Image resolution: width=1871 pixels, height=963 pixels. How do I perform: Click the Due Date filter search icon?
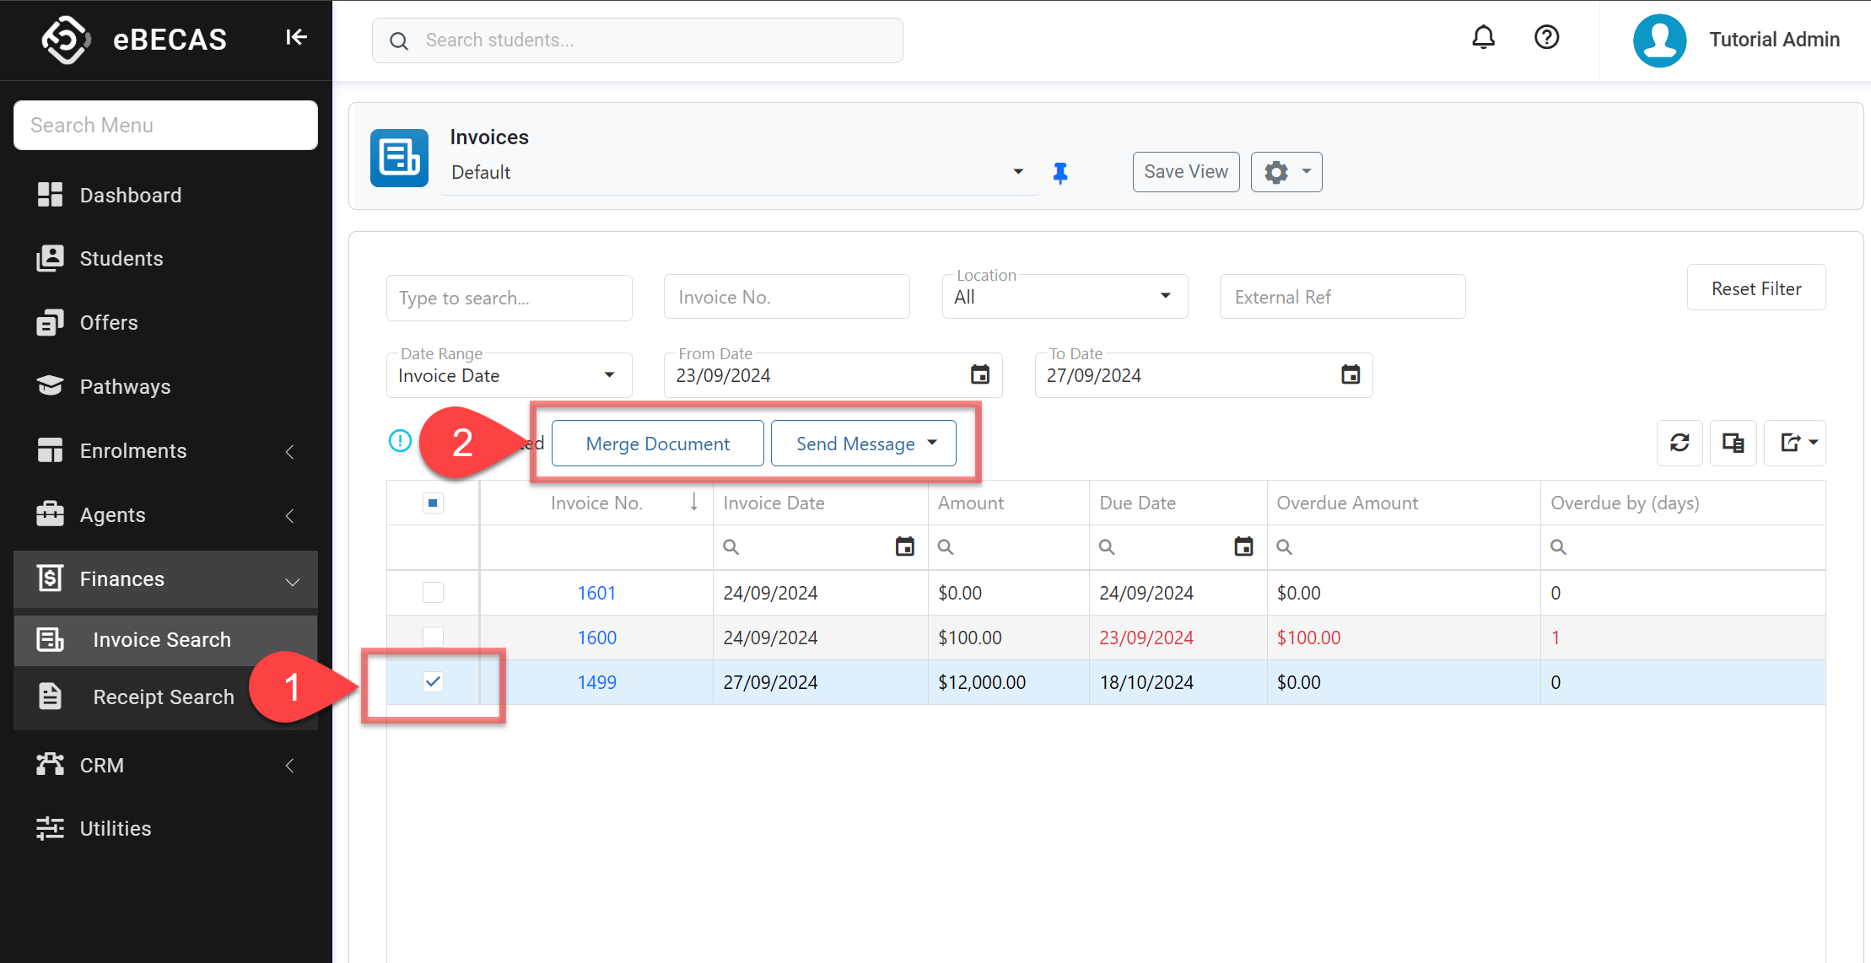tap(1107, 547)
